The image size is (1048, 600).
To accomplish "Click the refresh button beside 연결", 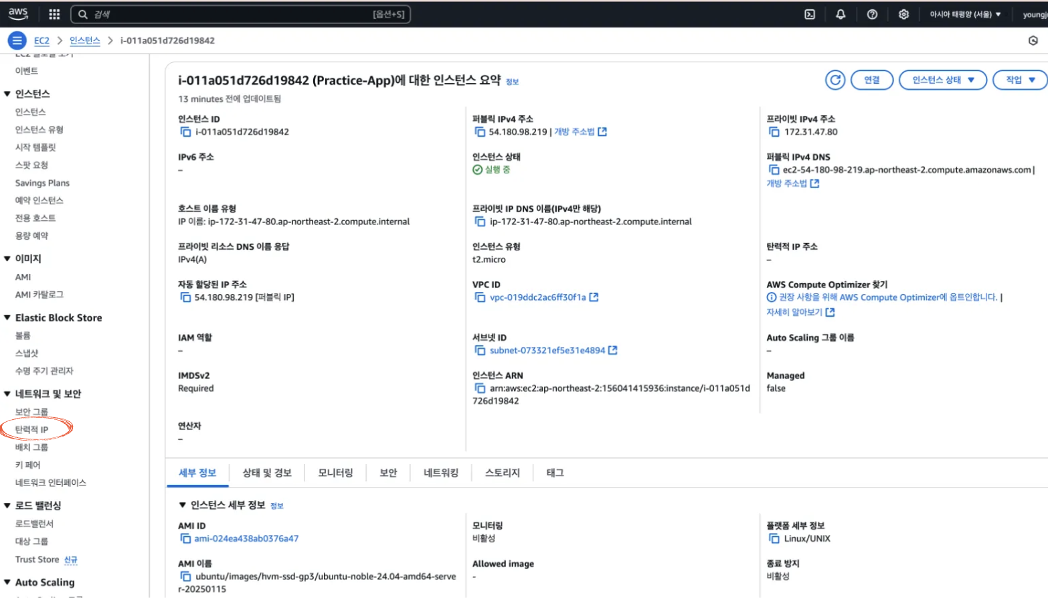I will coord(835,80).
